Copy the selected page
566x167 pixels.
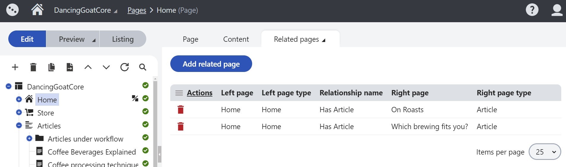52,67
